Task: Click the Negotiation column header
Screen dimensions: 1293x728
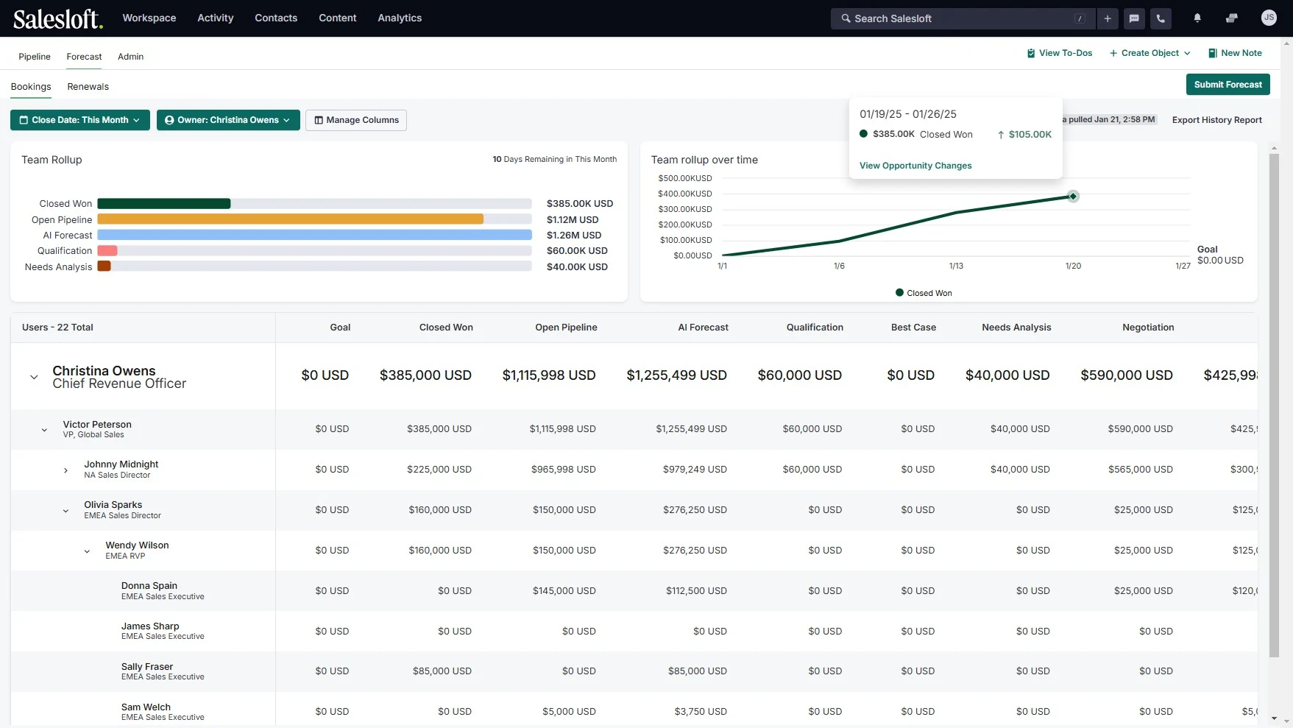Action: point(1148,328)
